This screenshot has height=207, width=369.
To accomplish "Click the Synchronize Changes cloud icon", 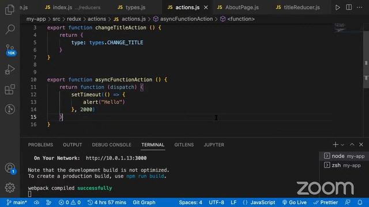I will 36,202.
